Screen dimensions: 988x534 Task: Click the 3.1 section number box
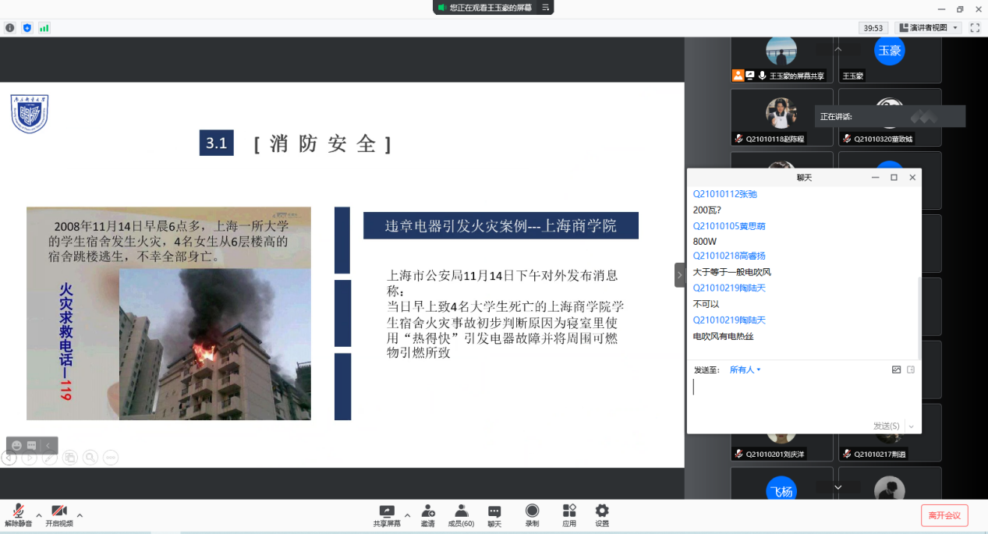tap(216, 143)
